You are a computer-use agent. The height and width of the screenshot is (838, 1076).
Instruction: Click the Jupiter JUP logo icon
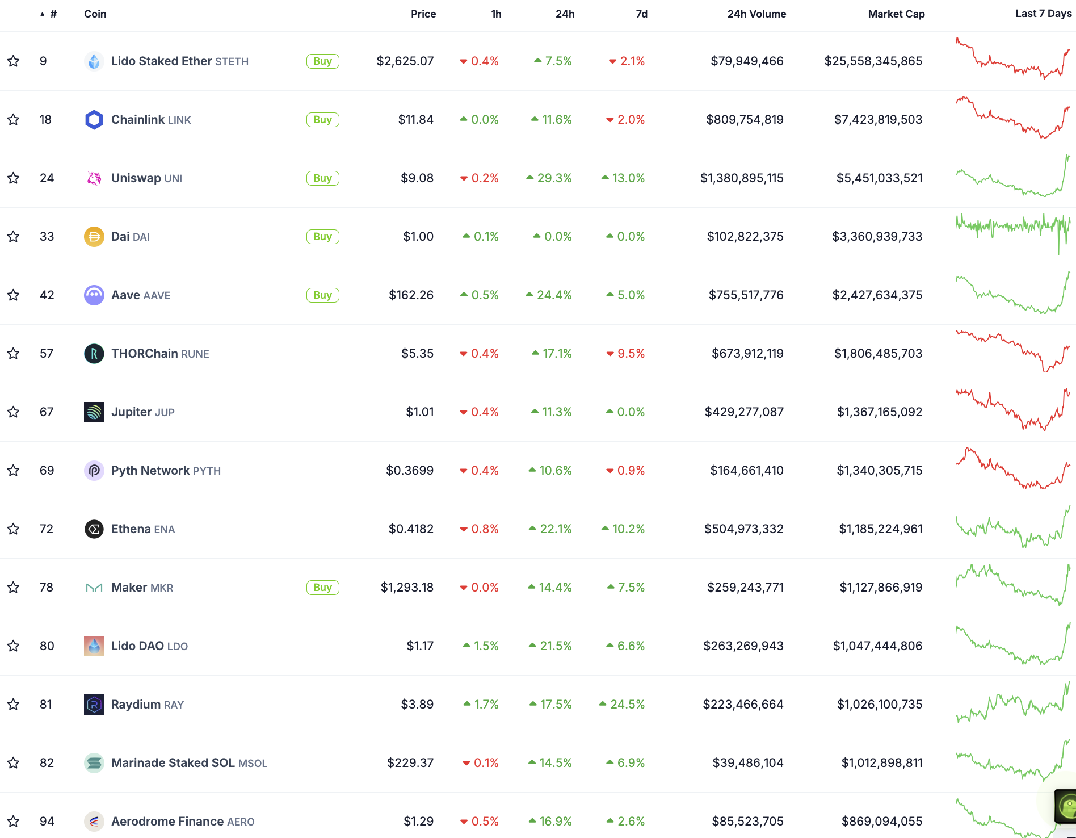(x=94, y=412)
